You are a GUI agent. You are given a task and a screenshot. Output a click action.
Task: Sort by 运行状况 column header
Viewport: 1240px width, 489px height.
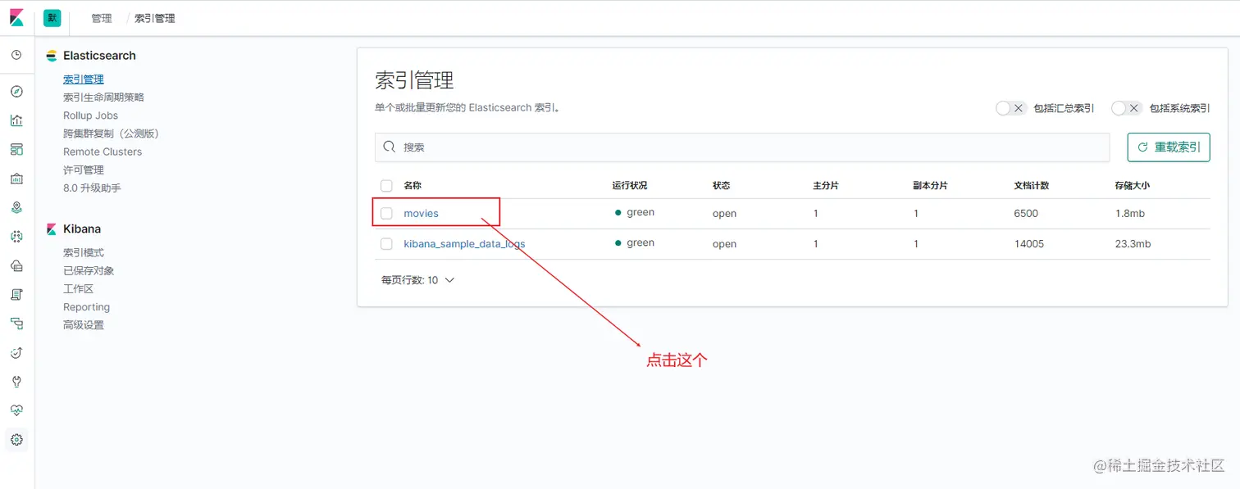pyautogui.click(x=629, y=186)
